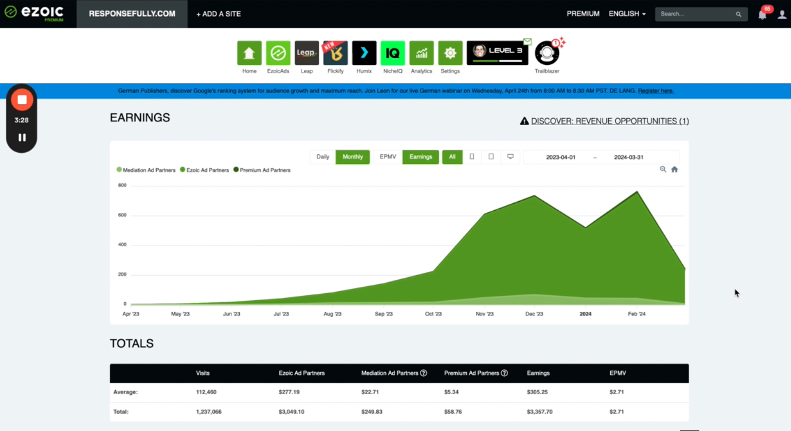This screenshot has height=431, width=791.
Task: Click Mediation Ad Partners help icon
Action: point(423,373)
